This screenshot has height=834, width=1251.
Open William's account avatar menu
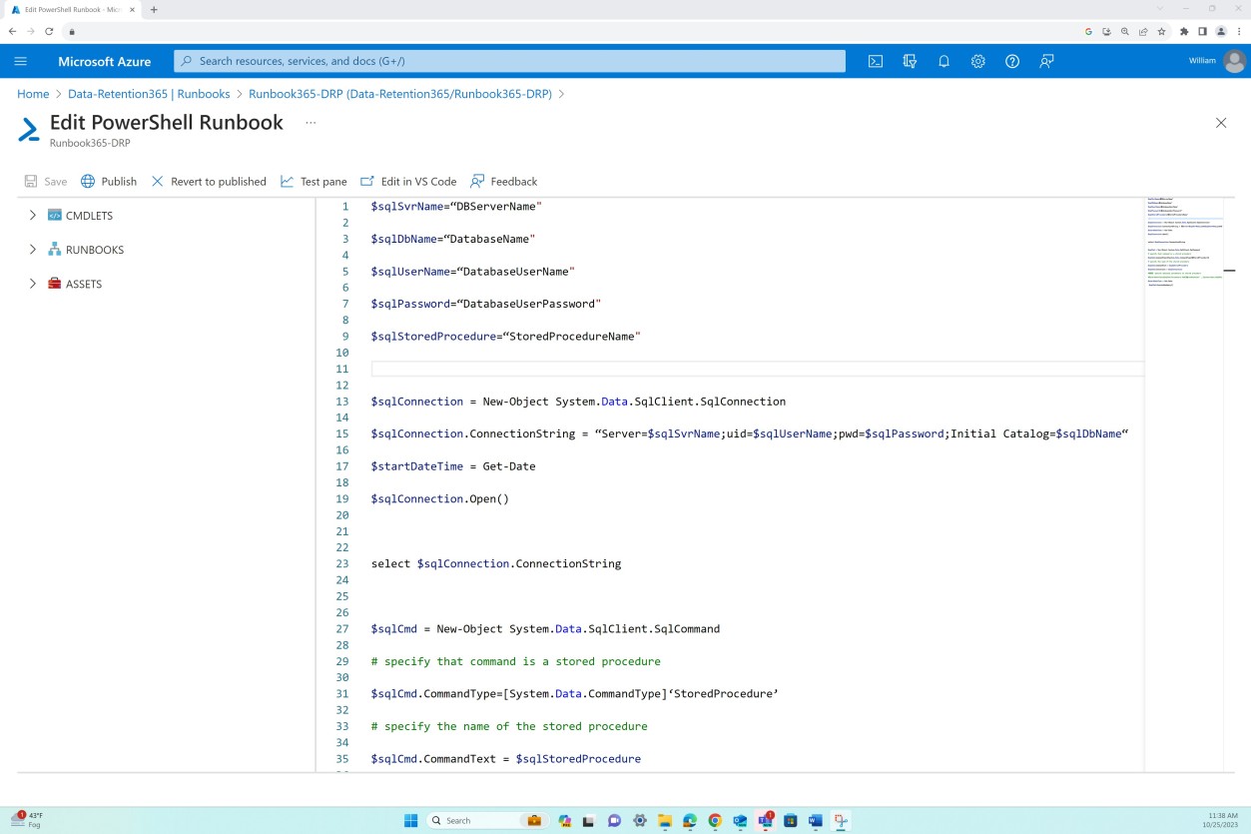tap(1234, 61)
